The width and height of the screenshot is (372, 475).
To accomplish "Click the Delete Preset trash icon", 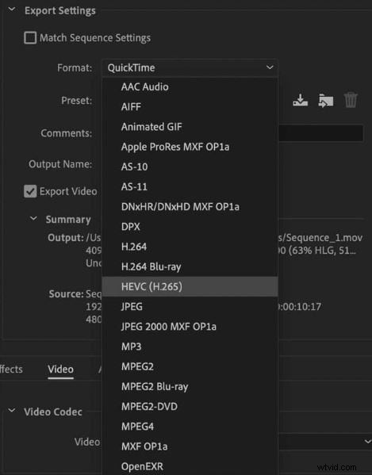I will 351,100.
